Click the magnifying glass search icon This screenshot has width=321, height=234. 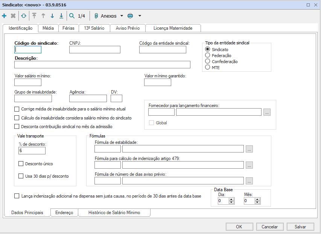pyautogui.click(x=72, y=16)
